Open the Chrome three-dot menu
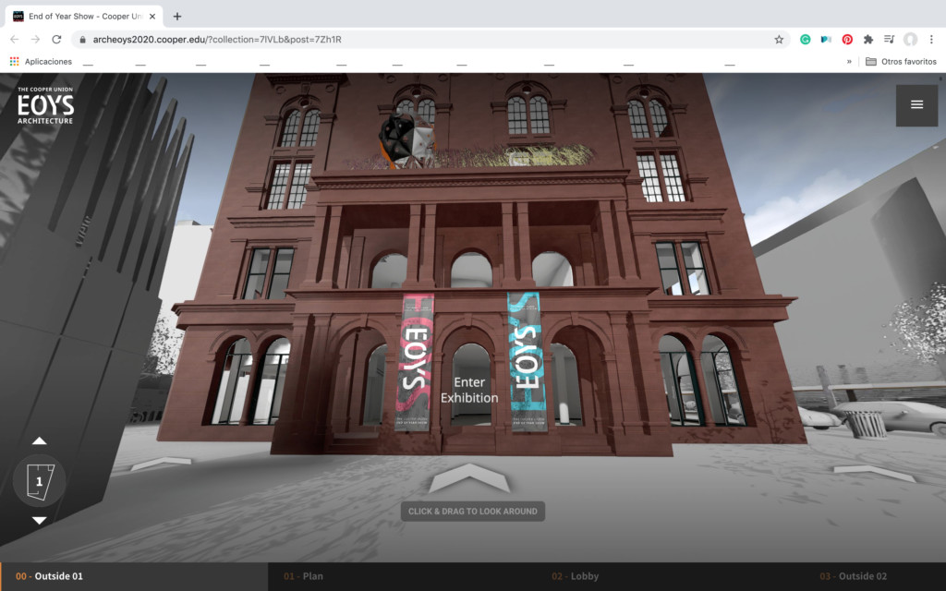Viewport: 946px width, 591px height. (x=931, y=39)
